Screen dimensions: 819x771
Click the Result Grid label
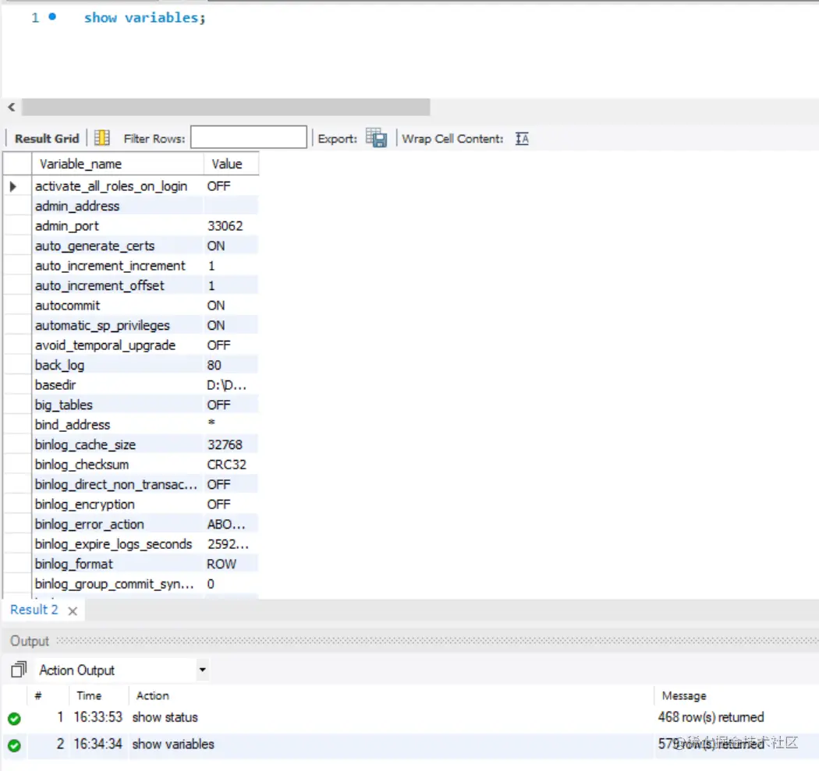pyautogui.click(x=47, y=138)
